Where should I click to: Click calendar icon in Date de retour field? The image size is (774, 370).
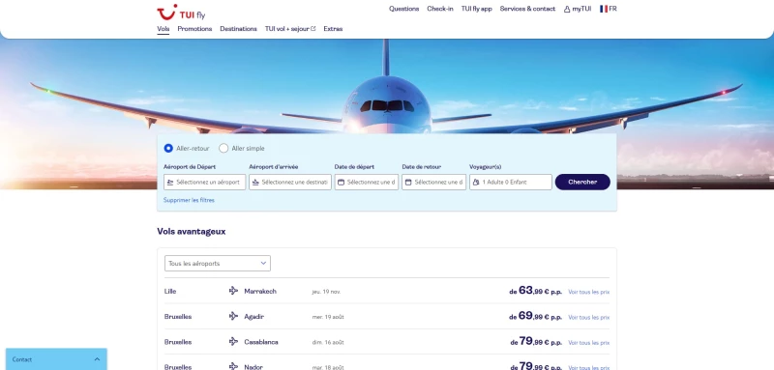coord(408,183)
